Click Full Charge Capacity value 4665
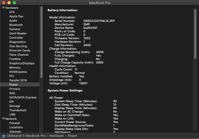 tap(99, 63)
